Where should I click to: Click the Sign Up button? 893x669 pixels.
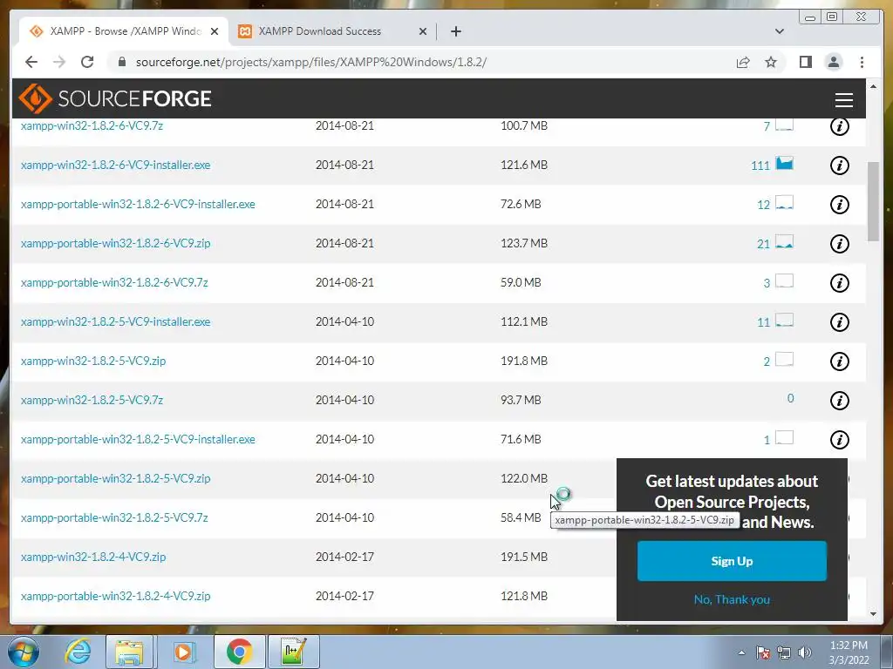point(732,561)
